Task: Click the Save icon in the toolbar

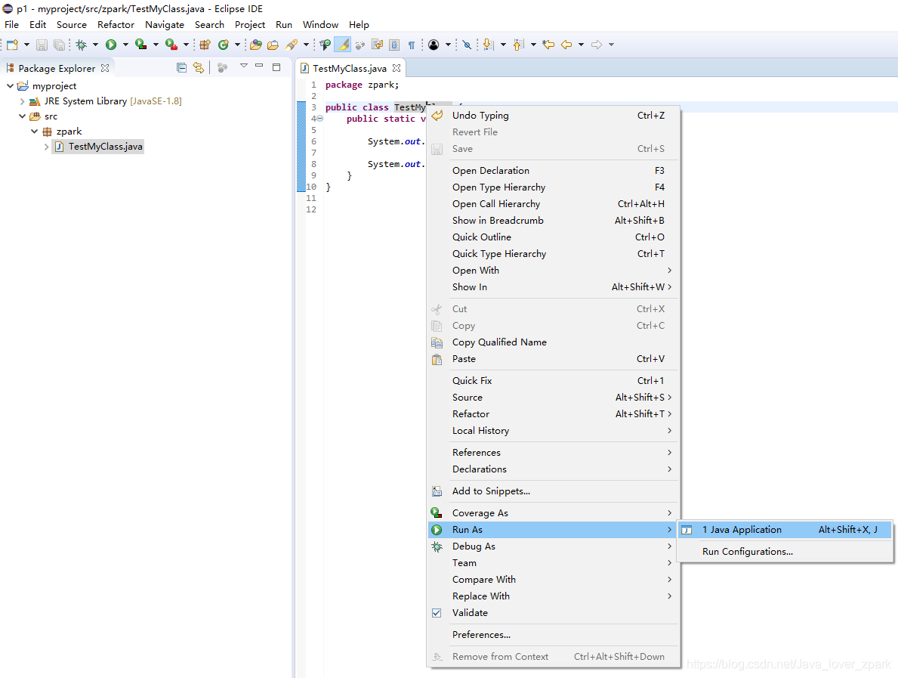Action: (x=42, y=45)
